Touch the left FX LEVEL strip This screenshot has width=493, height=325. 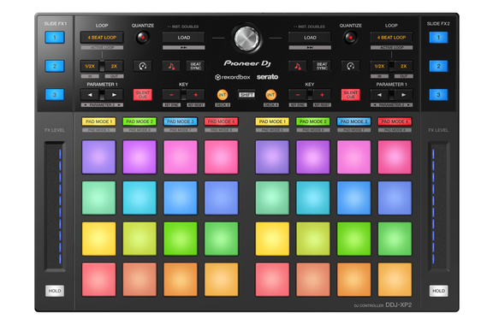(x=55, y=206)
